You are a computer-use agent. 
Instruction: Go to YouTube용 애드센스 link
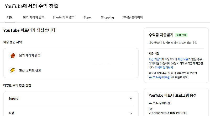click(160, 77)
